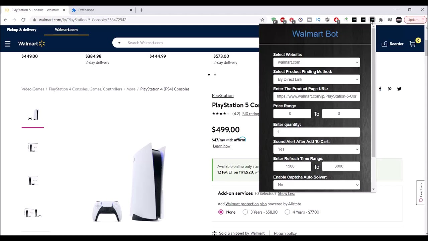Open the shopping cart icon
This screenshot has height=241, width=428.
point(413,44)
